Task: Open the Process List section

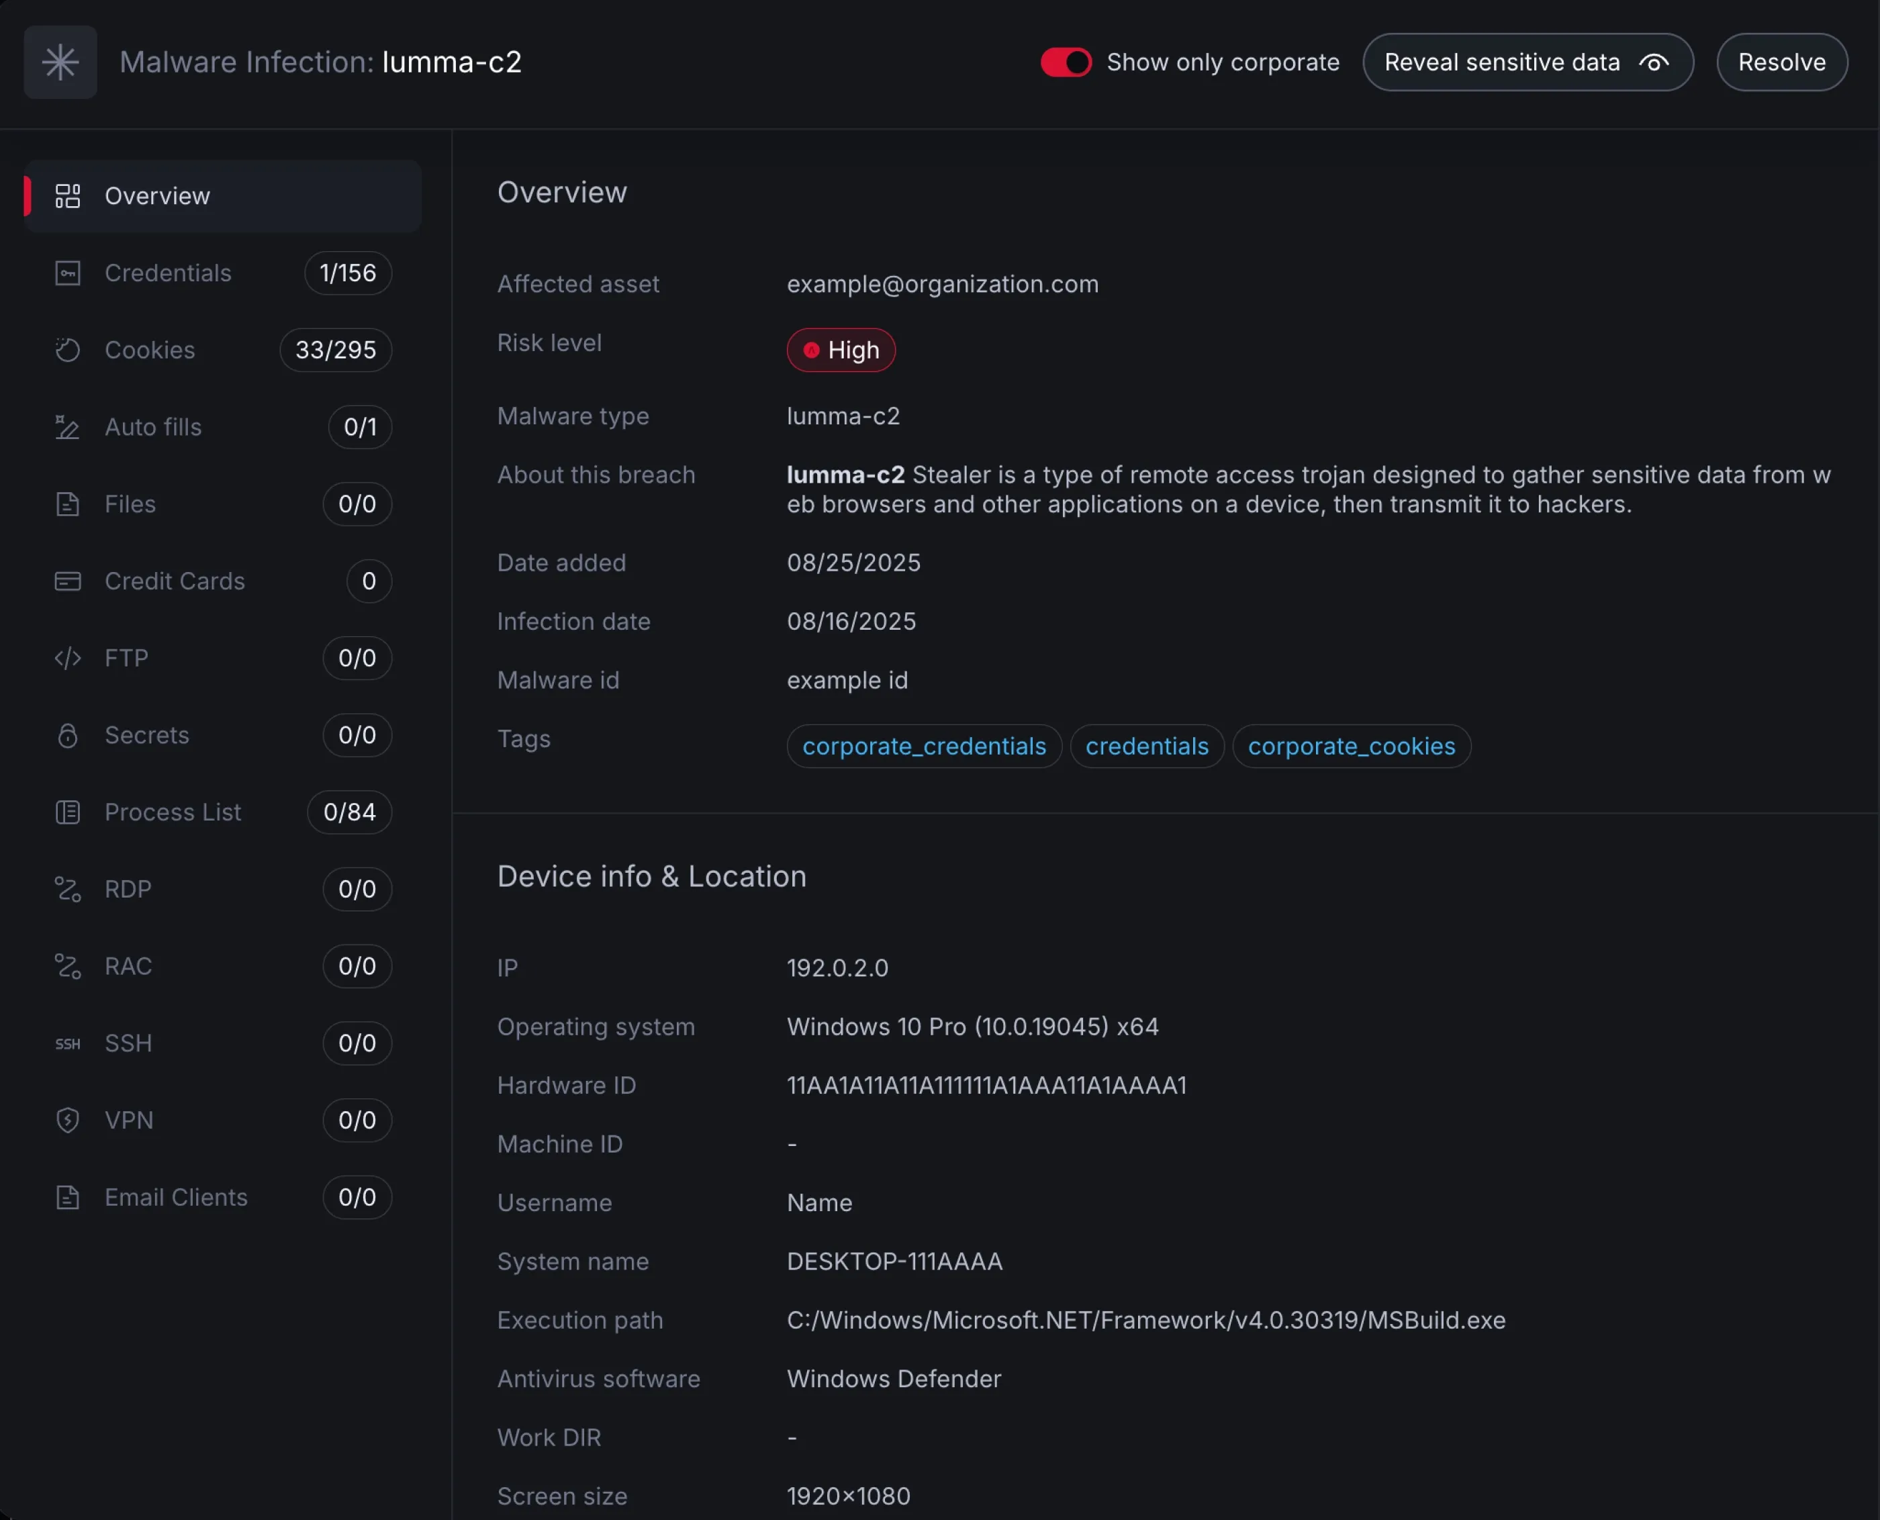Action: coord(173,812)
